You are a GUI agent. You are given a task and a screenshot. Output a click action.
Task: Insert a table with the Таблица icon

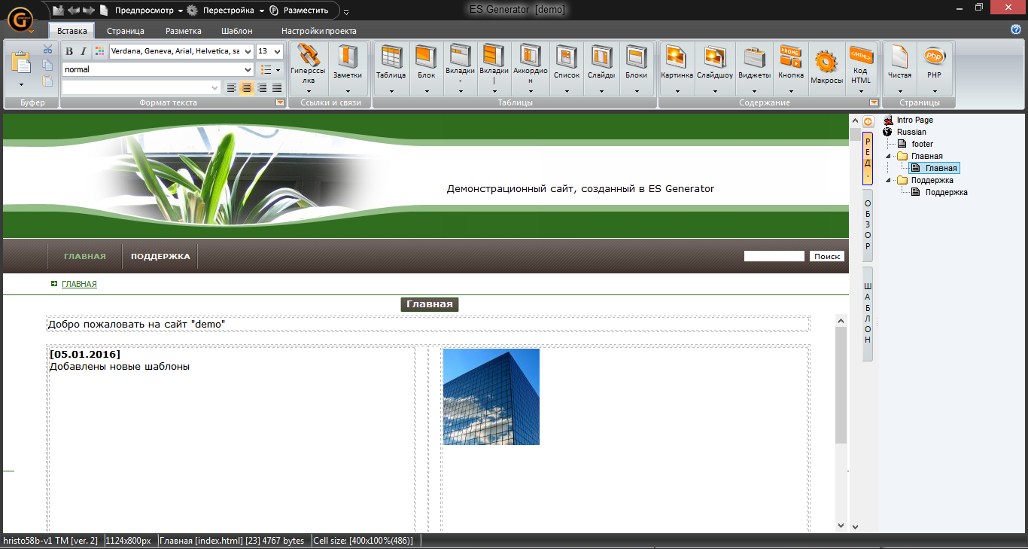pyautogui.click(x=391, y=56)
